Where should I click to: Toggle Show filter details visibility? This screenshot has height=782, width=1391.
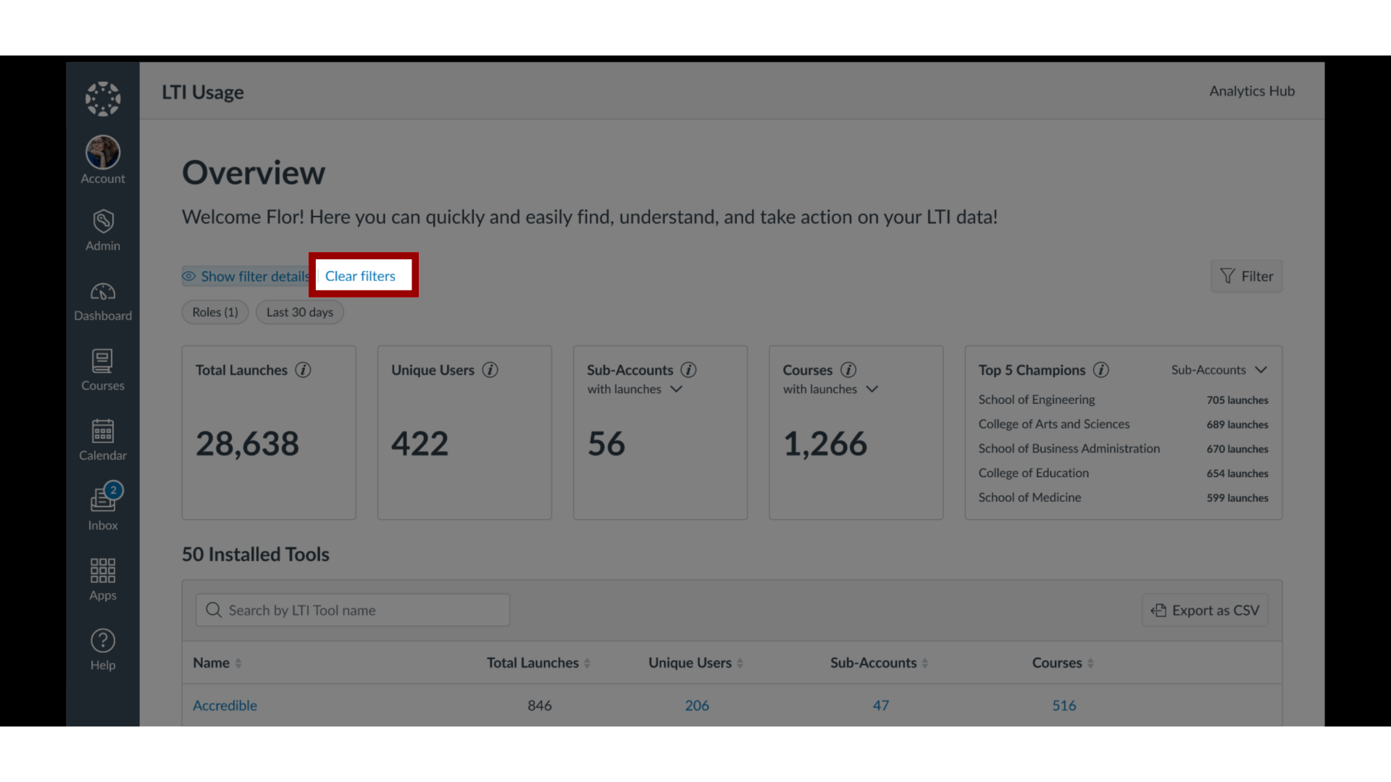tap(246, 276)
